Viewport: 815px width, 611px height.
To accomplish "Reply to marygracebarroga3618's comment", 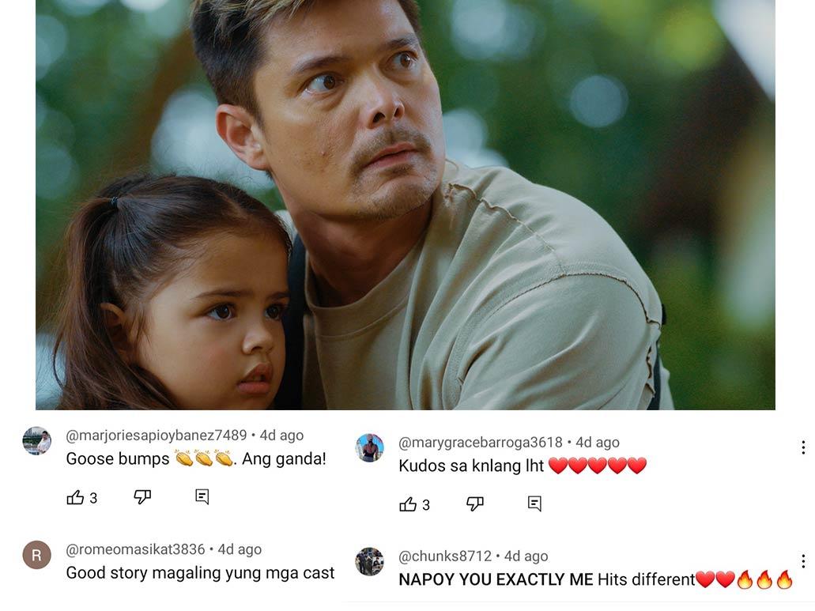I will click(535, 504).
